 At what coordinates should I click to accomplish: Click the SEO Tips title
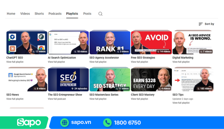(178, 95)
